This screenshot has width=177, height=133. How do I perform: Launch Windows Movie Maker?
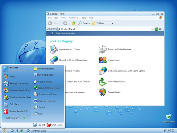[17, 97]
